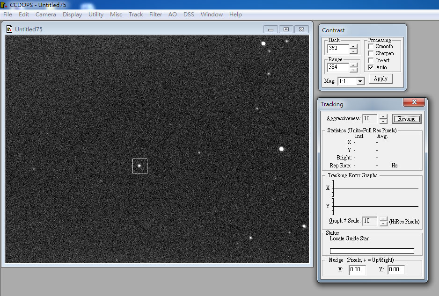
Task: Click the Apply button in Contrast panel
Action: pyautogui.click(x=380, y=79)
